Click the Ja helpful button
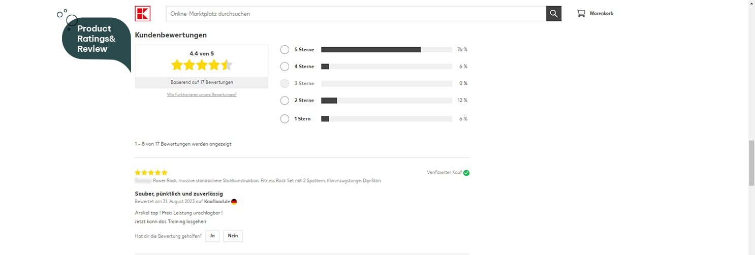This screenshot has height=255, width=755. pos(212,236)
